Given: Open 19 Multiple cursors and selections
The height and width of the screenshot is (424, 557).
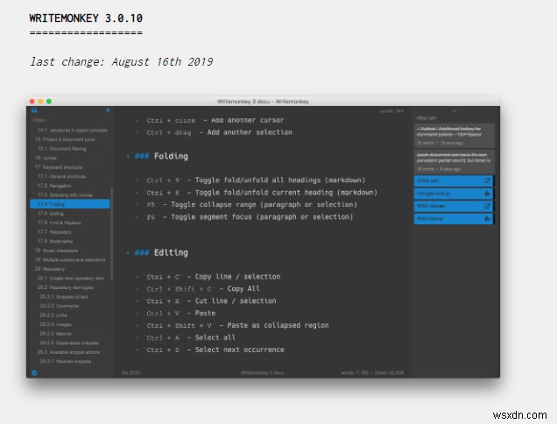Looking at the screenshot, I should pos(70,259).
